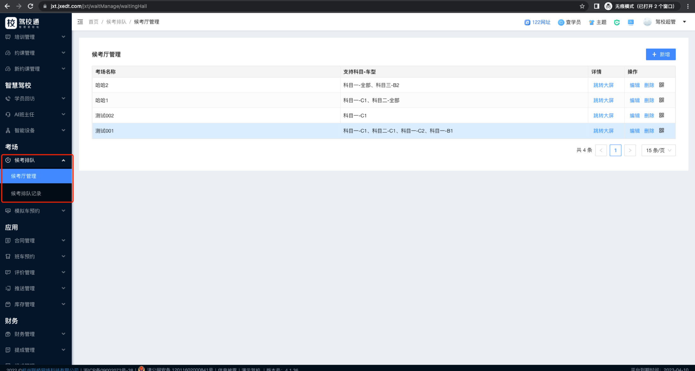Click 跳转大屏 for 测试002
Screen dimensions: 695x371
[x=603, y=115]
